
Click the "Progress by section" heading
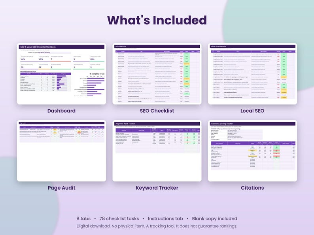click(28, 72)
